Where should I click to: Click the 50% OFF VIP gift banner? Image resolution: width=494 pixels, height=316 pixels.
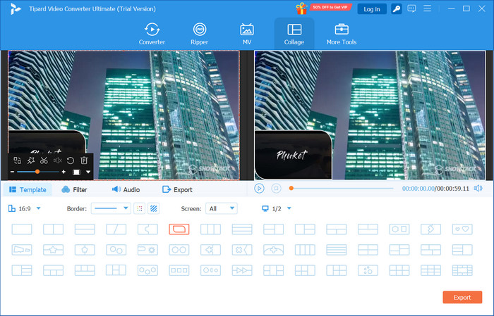[x=323, y=8]
